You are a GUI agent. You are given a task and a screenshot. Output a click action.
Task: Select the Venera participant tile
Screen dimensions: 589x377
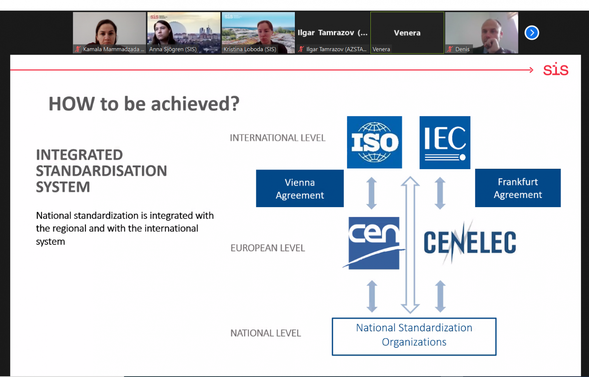[x=407, y=33]
